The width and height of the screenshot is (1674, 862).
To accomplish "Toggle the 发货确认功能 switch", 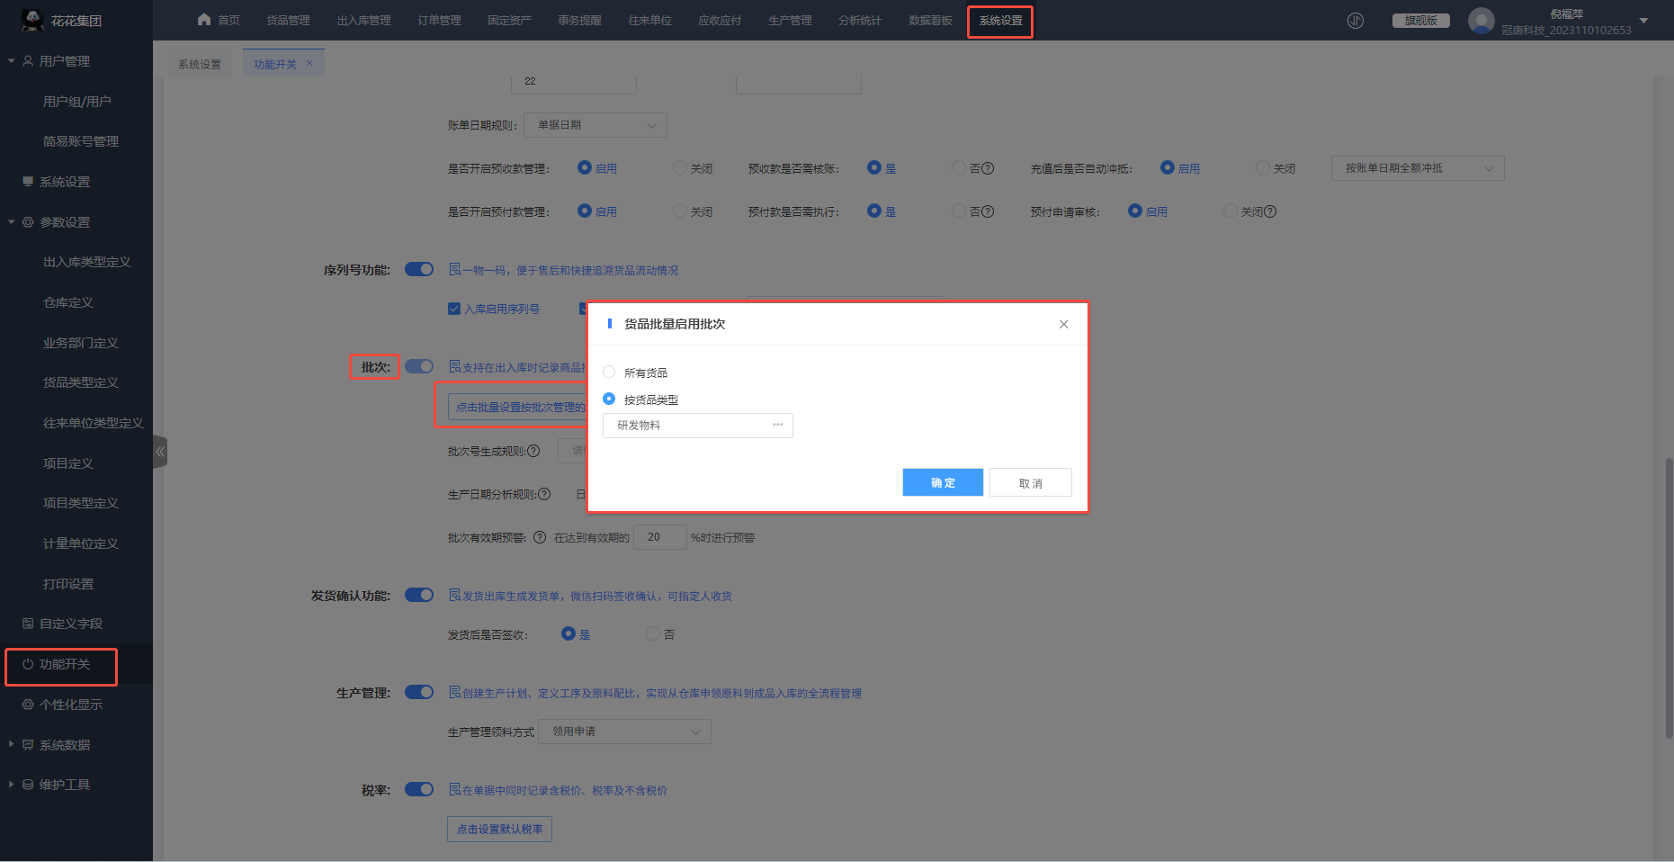I will 419,595.
